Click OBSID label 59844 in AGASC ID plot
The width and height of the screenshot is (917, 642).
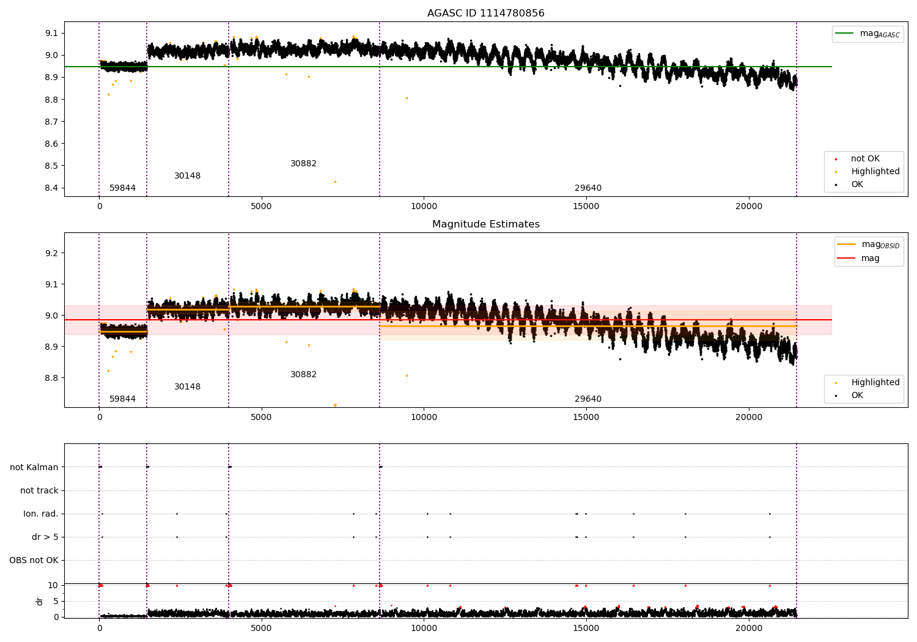point(122,188)
